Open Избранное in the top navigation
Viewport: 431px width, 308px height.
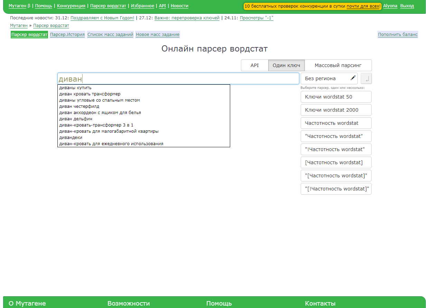(x=142, y=6)
